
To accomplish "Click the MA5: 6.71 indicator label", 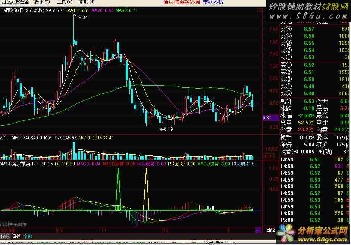I will pyautogui.click(x=55, y=10).
